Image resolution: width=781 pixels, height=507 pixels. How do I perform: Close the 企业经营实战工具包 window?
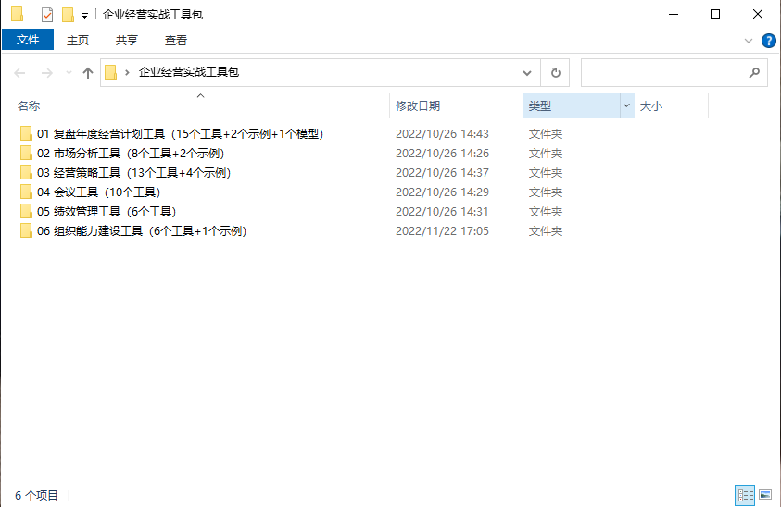[758, 15]
